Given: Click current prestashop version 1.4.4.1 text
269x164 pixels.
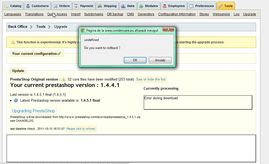Looking at the screenshot, I should [65, 85].
